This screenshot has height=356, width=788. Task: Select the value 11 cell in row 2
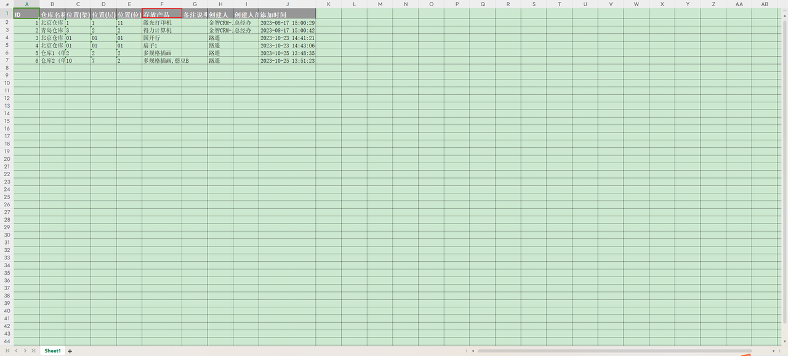coord(129,22)
